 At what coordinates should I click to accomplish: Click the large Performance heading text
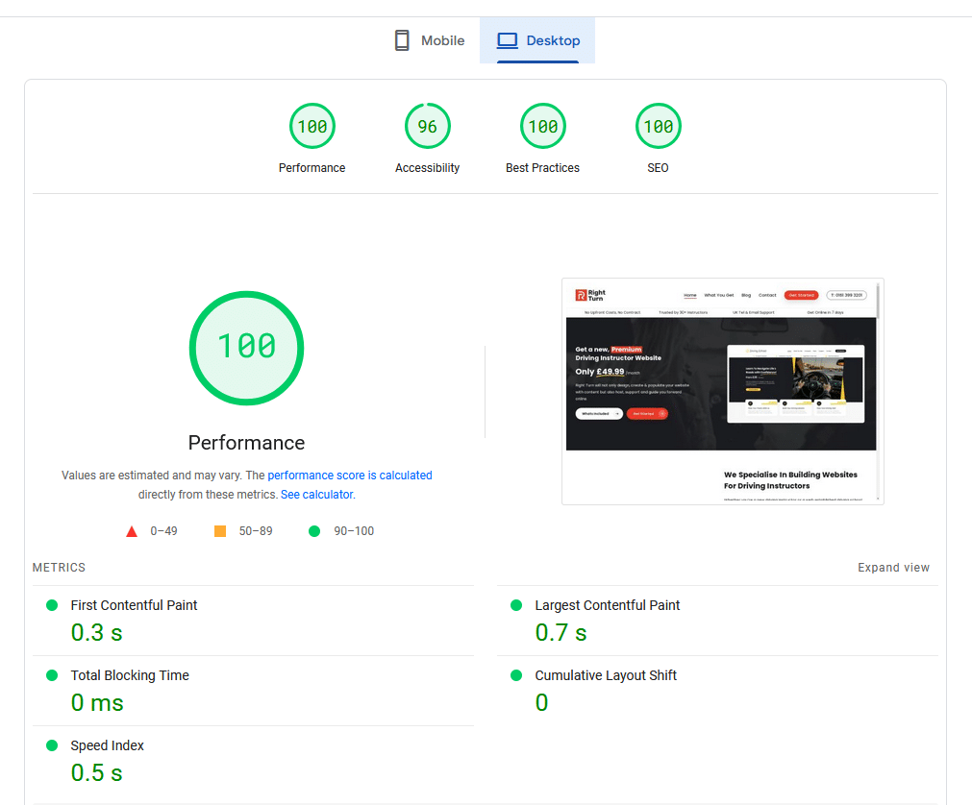[x=247, y=443]
